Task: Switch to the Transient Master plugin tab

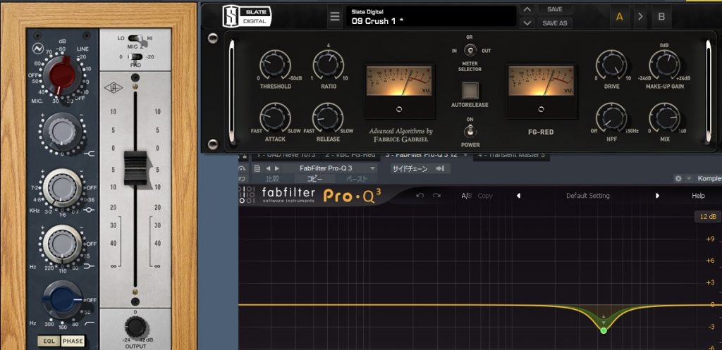Action: tap(511, 154)
